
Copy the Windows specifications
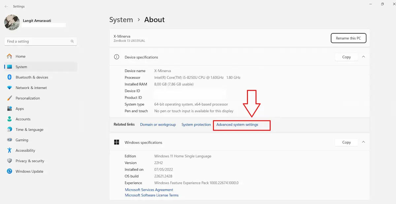coord(346,142)
